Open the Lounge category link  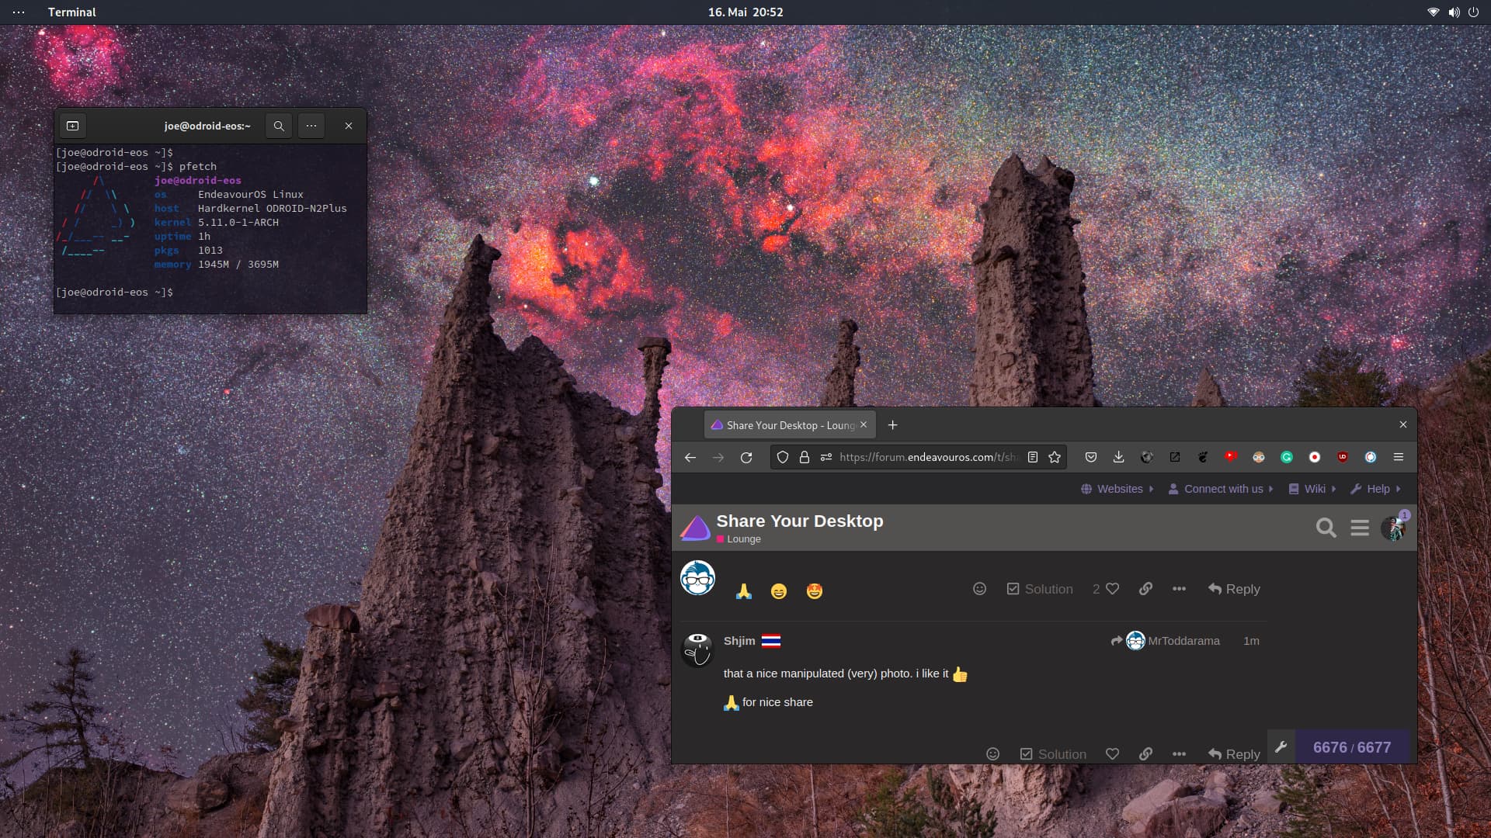[739, 539]
